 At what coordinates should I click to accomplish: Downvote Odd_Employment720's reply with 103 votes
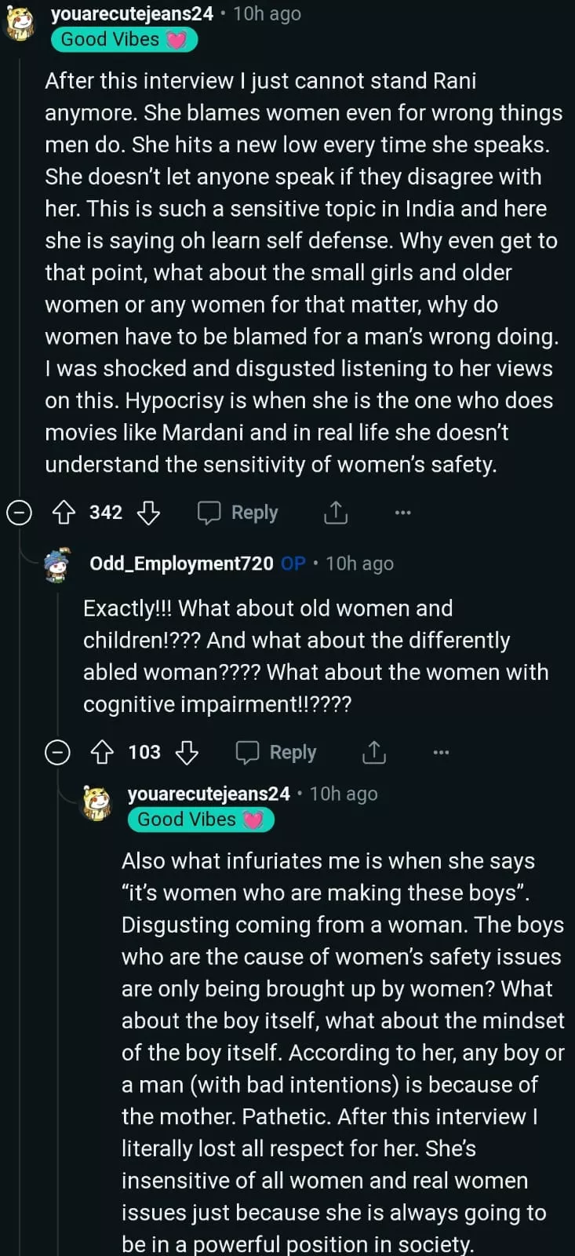coord(187,753)
